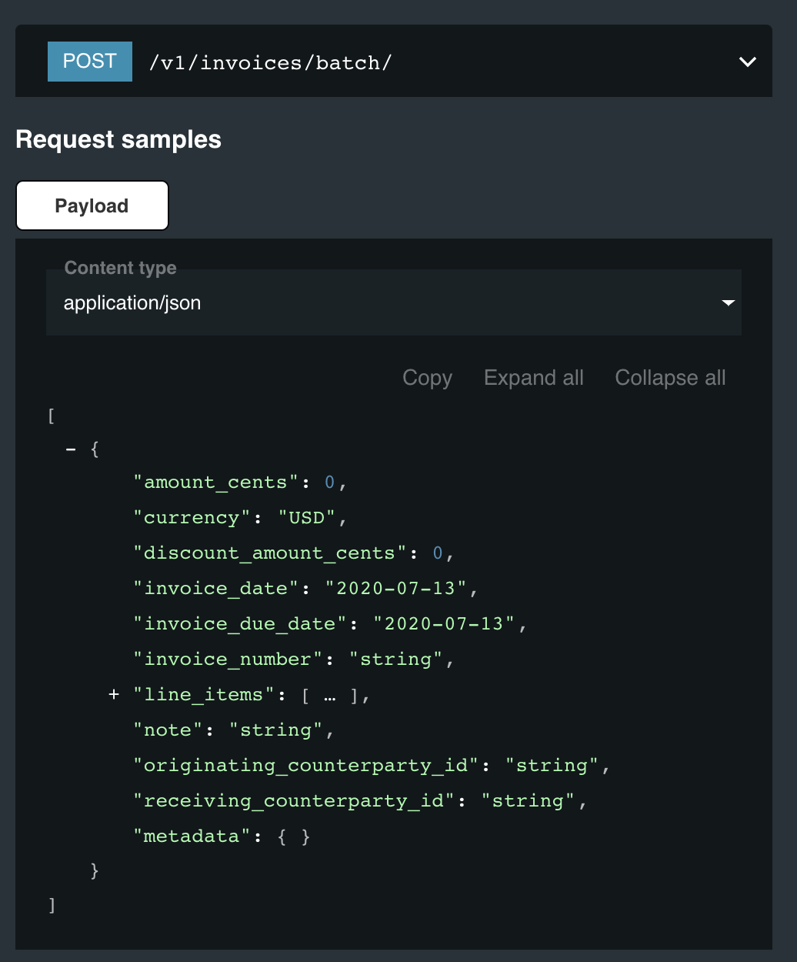The height and width of the screenshot is (962, 797).
Task: Click the Content type label
Action: 121,268
